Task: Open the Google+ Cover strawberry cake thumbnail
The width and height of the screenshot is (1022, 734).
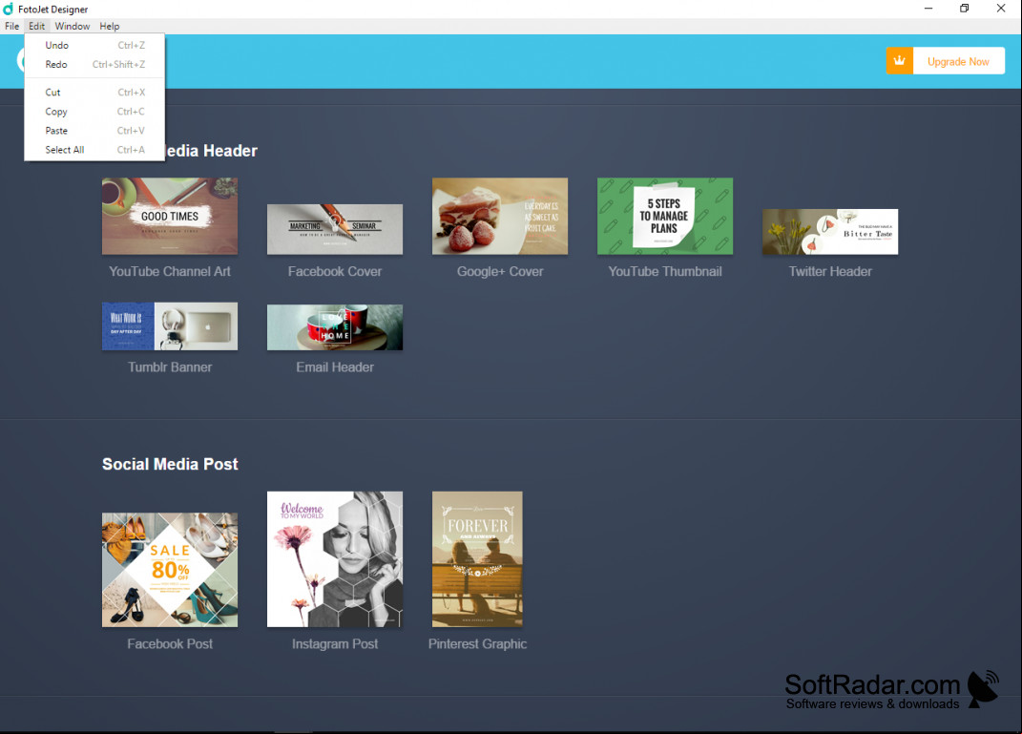Action: (499, 216)
